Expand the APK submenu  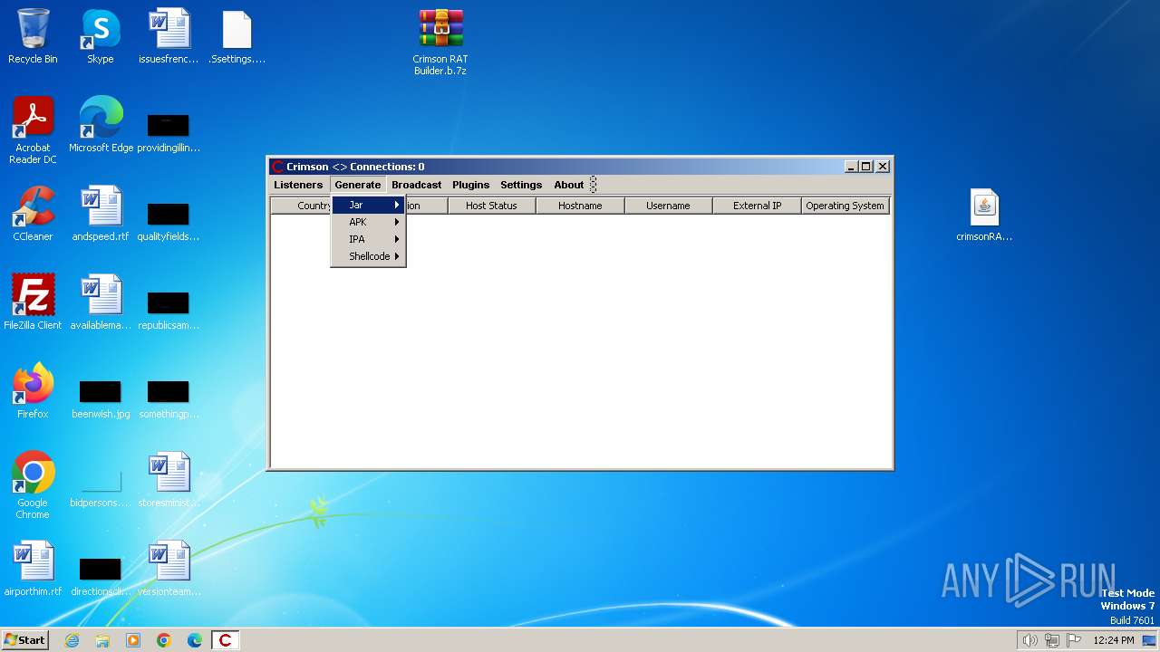[x=368, y=223]
